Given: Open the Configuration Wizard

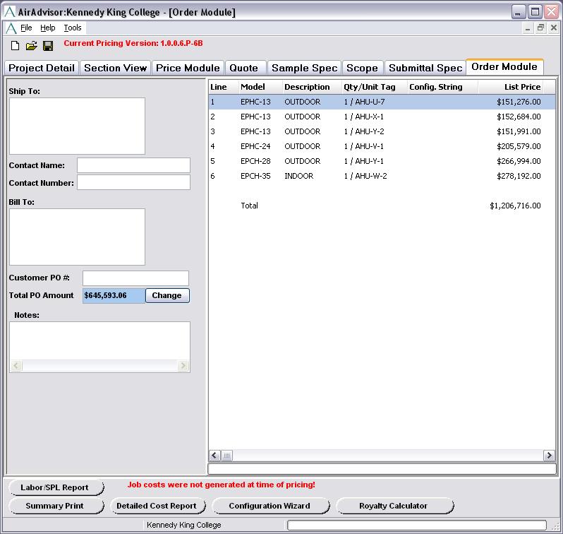Looking at the screenshot, I should tap(269, 506).
